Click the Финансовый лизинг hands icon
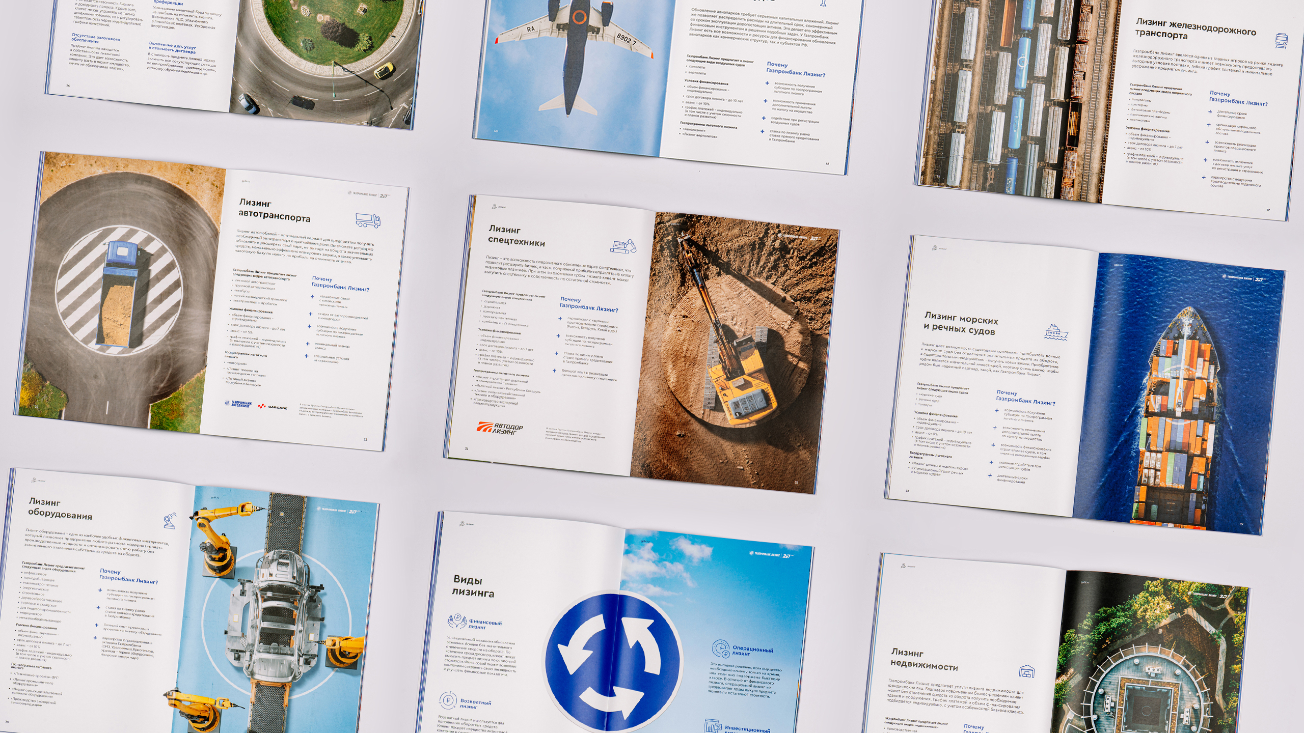The width and height of the screenshot is (1304, 733). (x=457, y=621)
